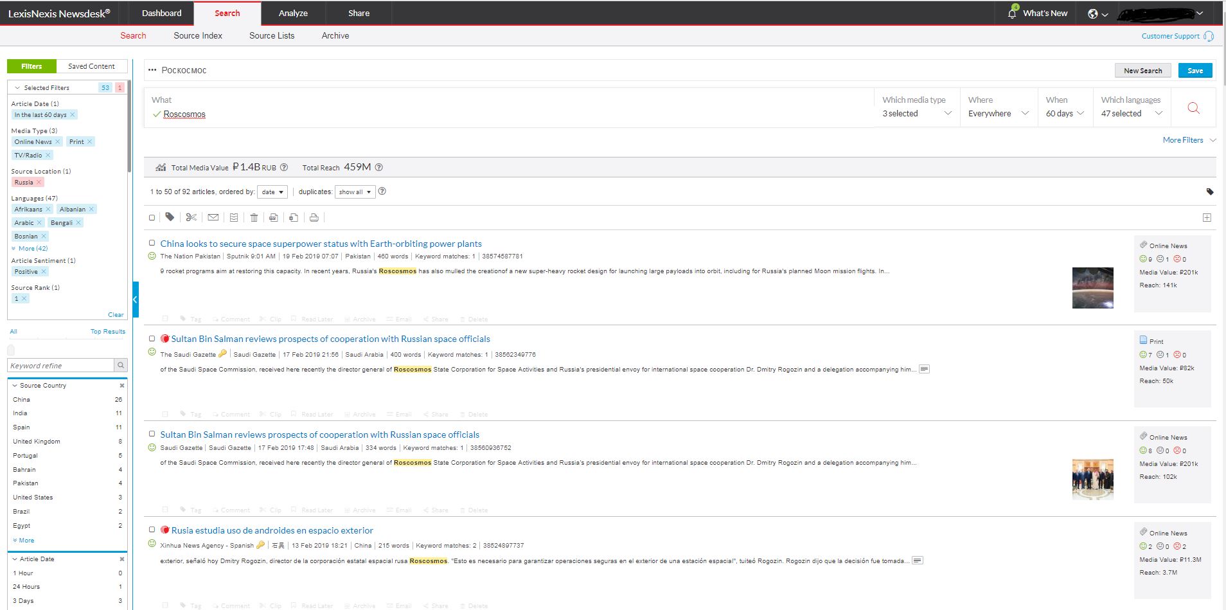Go to the Archive sub-tab
1226x610 pixels.
pos(335,35)
